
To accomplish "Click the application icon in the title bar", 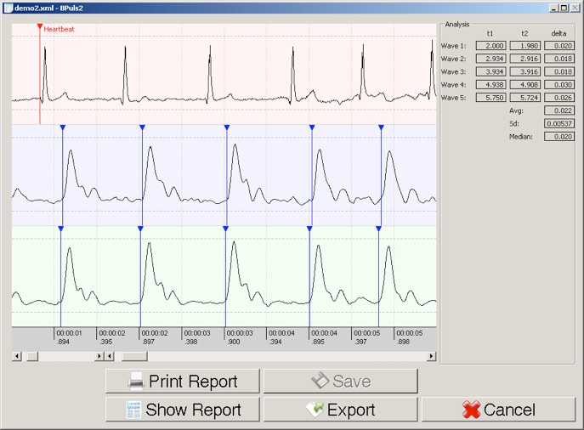I will 8,7.
